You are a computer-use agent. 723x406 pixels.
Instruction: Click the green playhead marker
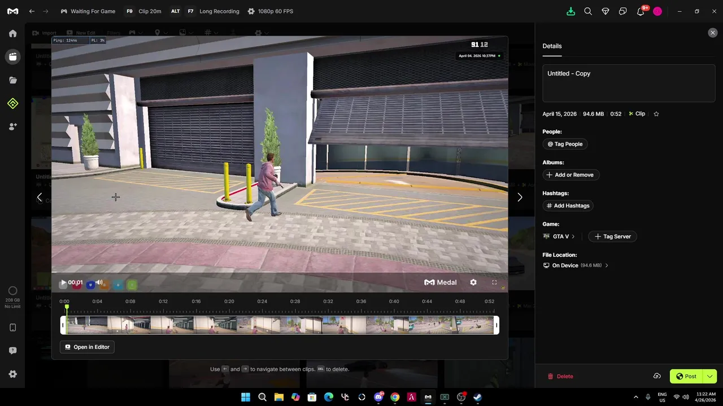pos(67,307)
